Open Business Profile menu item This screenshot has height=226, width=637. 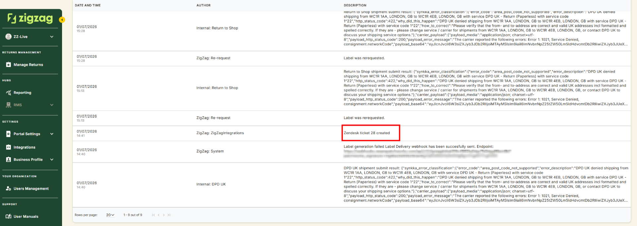(x=28, y=160)
